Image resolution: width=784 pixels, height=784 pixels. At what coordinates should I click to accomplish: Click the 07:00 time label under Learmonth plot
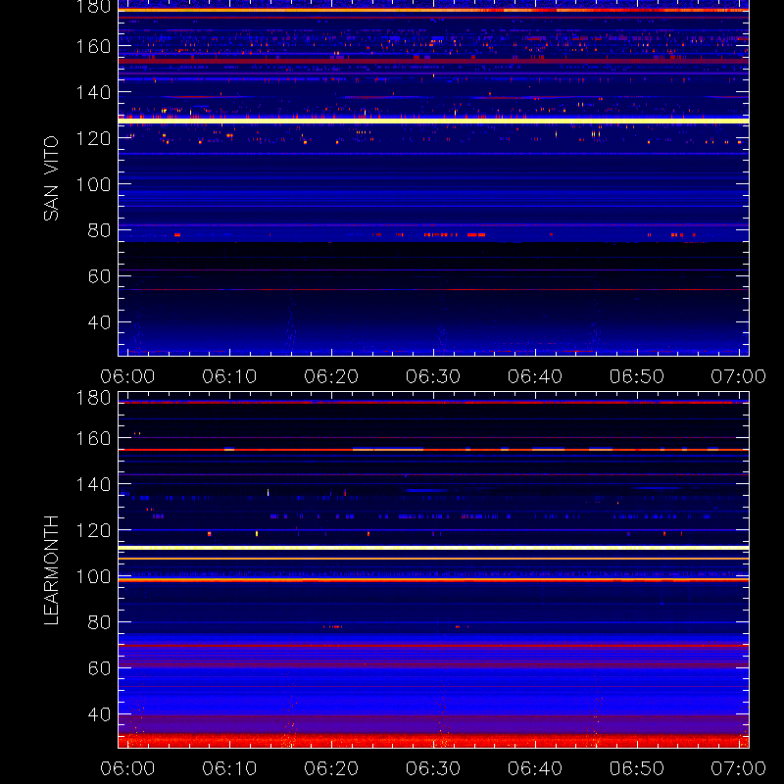[x=739, y=768]
